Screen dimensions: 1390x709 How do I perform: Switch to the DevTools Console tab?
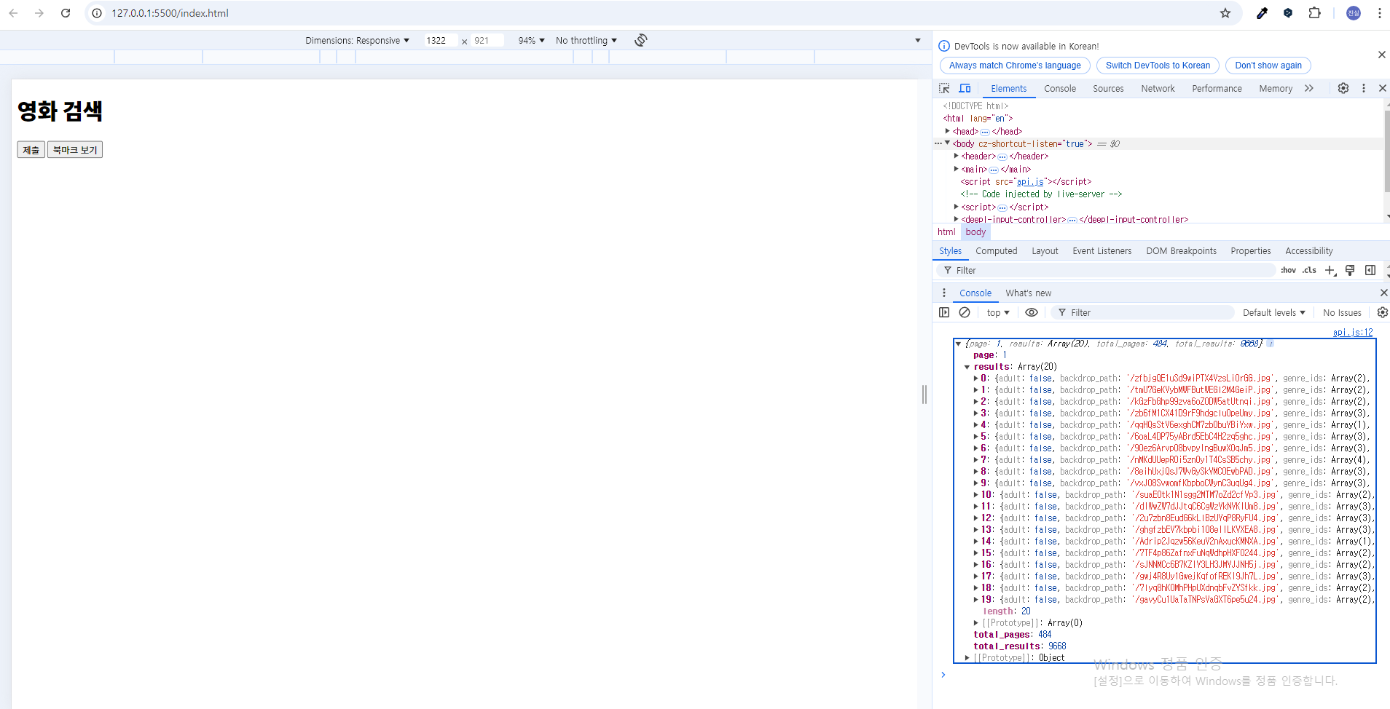pyautogui.click(x=1059, y=88)
